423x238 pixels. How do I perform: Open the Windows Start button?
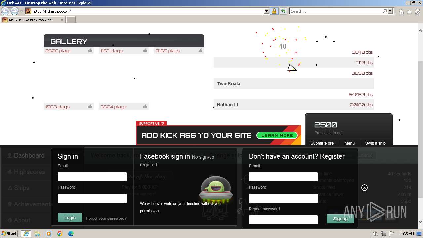point(9,233)
